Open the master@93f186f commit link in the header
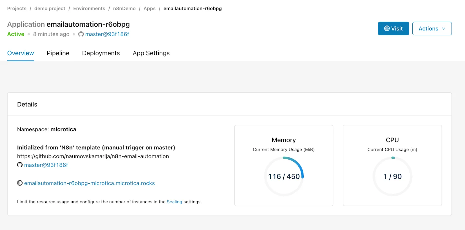Screen dimensions: 465x230 coord(107,34)
